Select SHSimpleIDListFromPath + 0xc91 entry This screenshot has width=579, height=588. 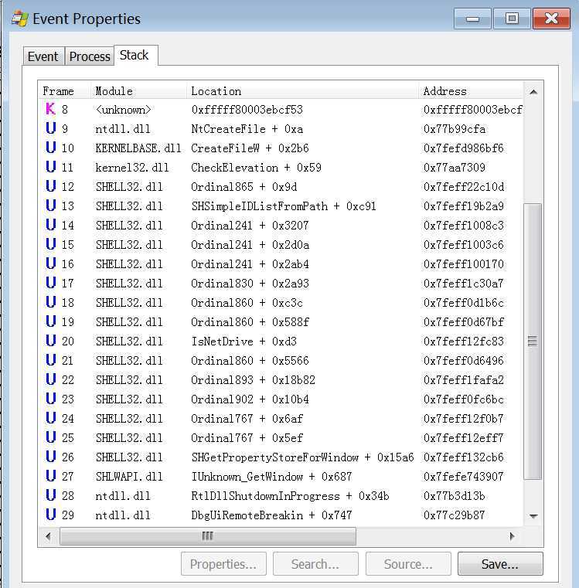tap(284, 206)
